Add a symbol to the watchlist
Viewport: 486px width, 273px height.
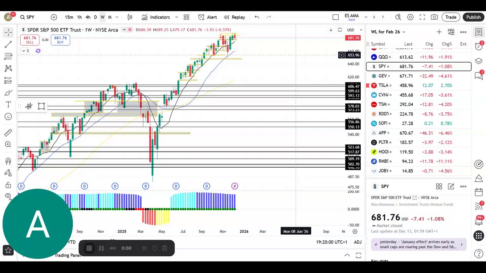pyautogui.click(x=439, y=32)
